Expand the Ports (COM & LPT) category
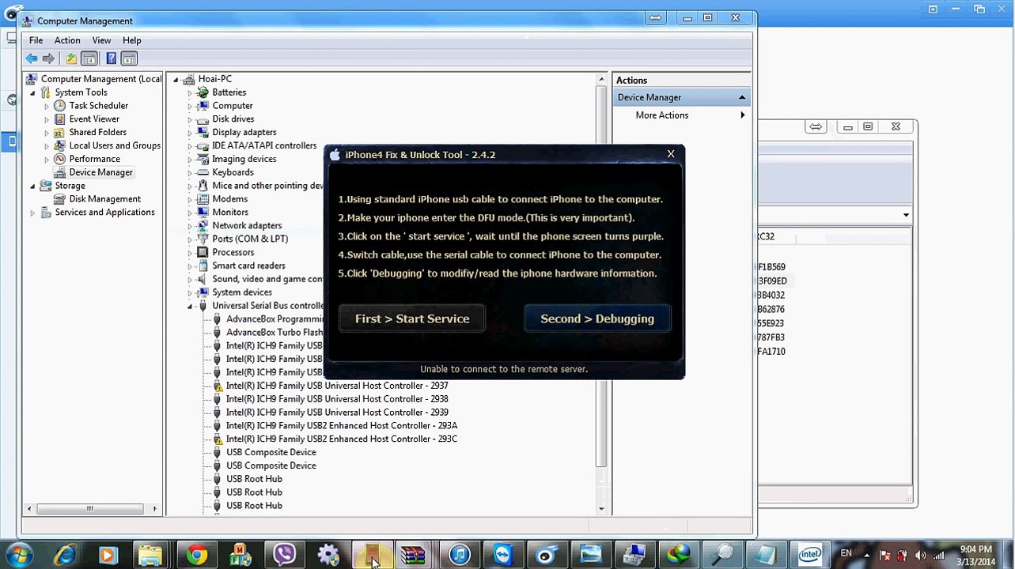 pyautogui.click(x=190, y=239)
